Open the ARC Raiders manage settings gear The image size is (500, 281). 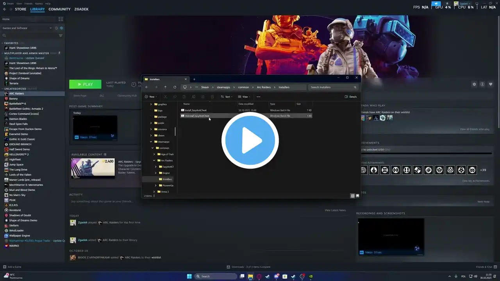click(x=474, y=84)
